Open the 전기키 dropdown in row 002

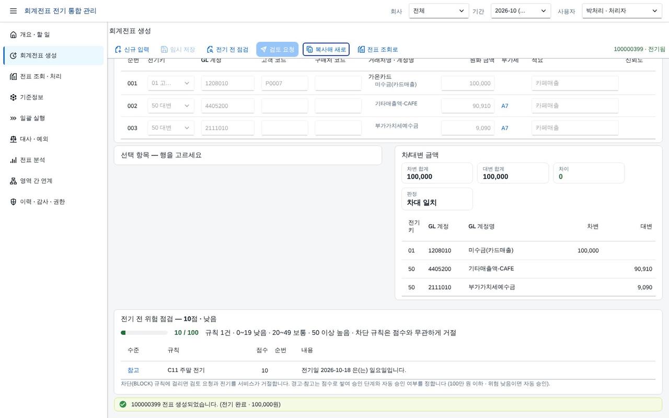click(171, 106)
